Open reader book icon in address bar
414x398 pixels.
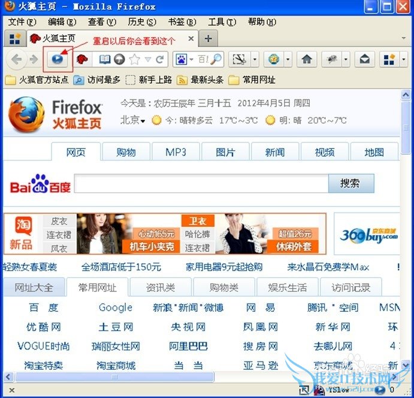[x=105, y=59]
